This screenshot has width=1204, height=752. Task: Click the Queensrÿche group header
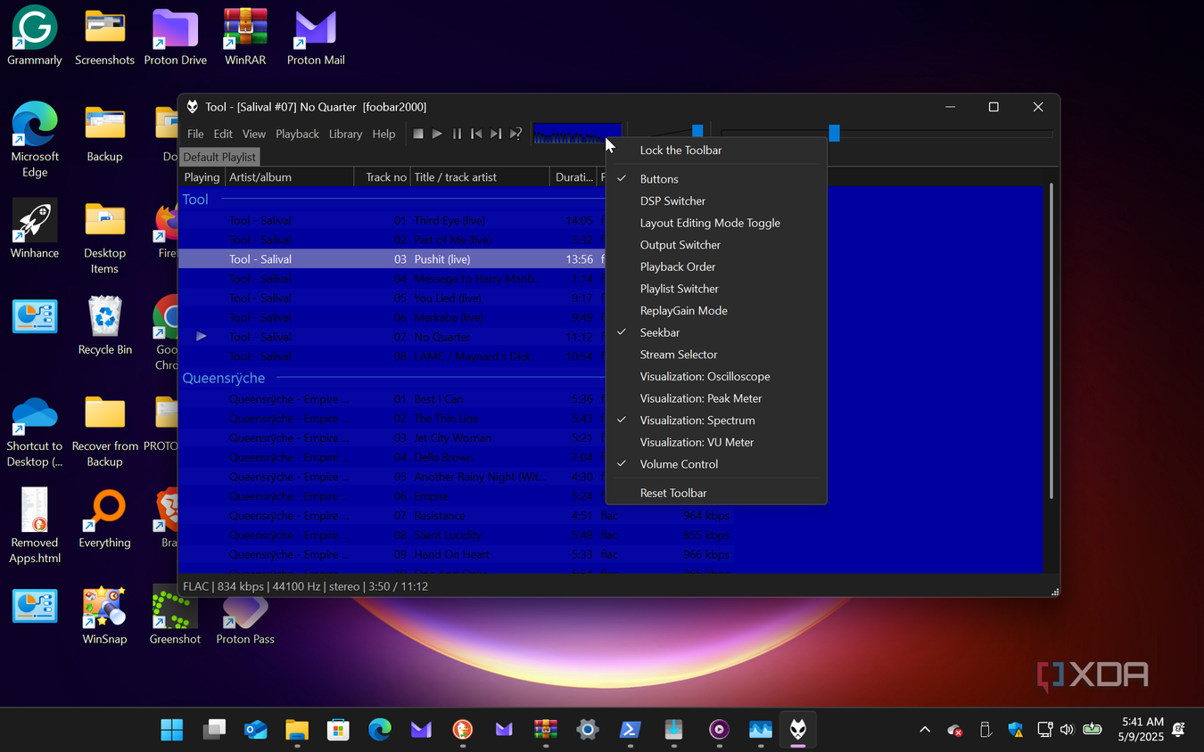point(224,378)
